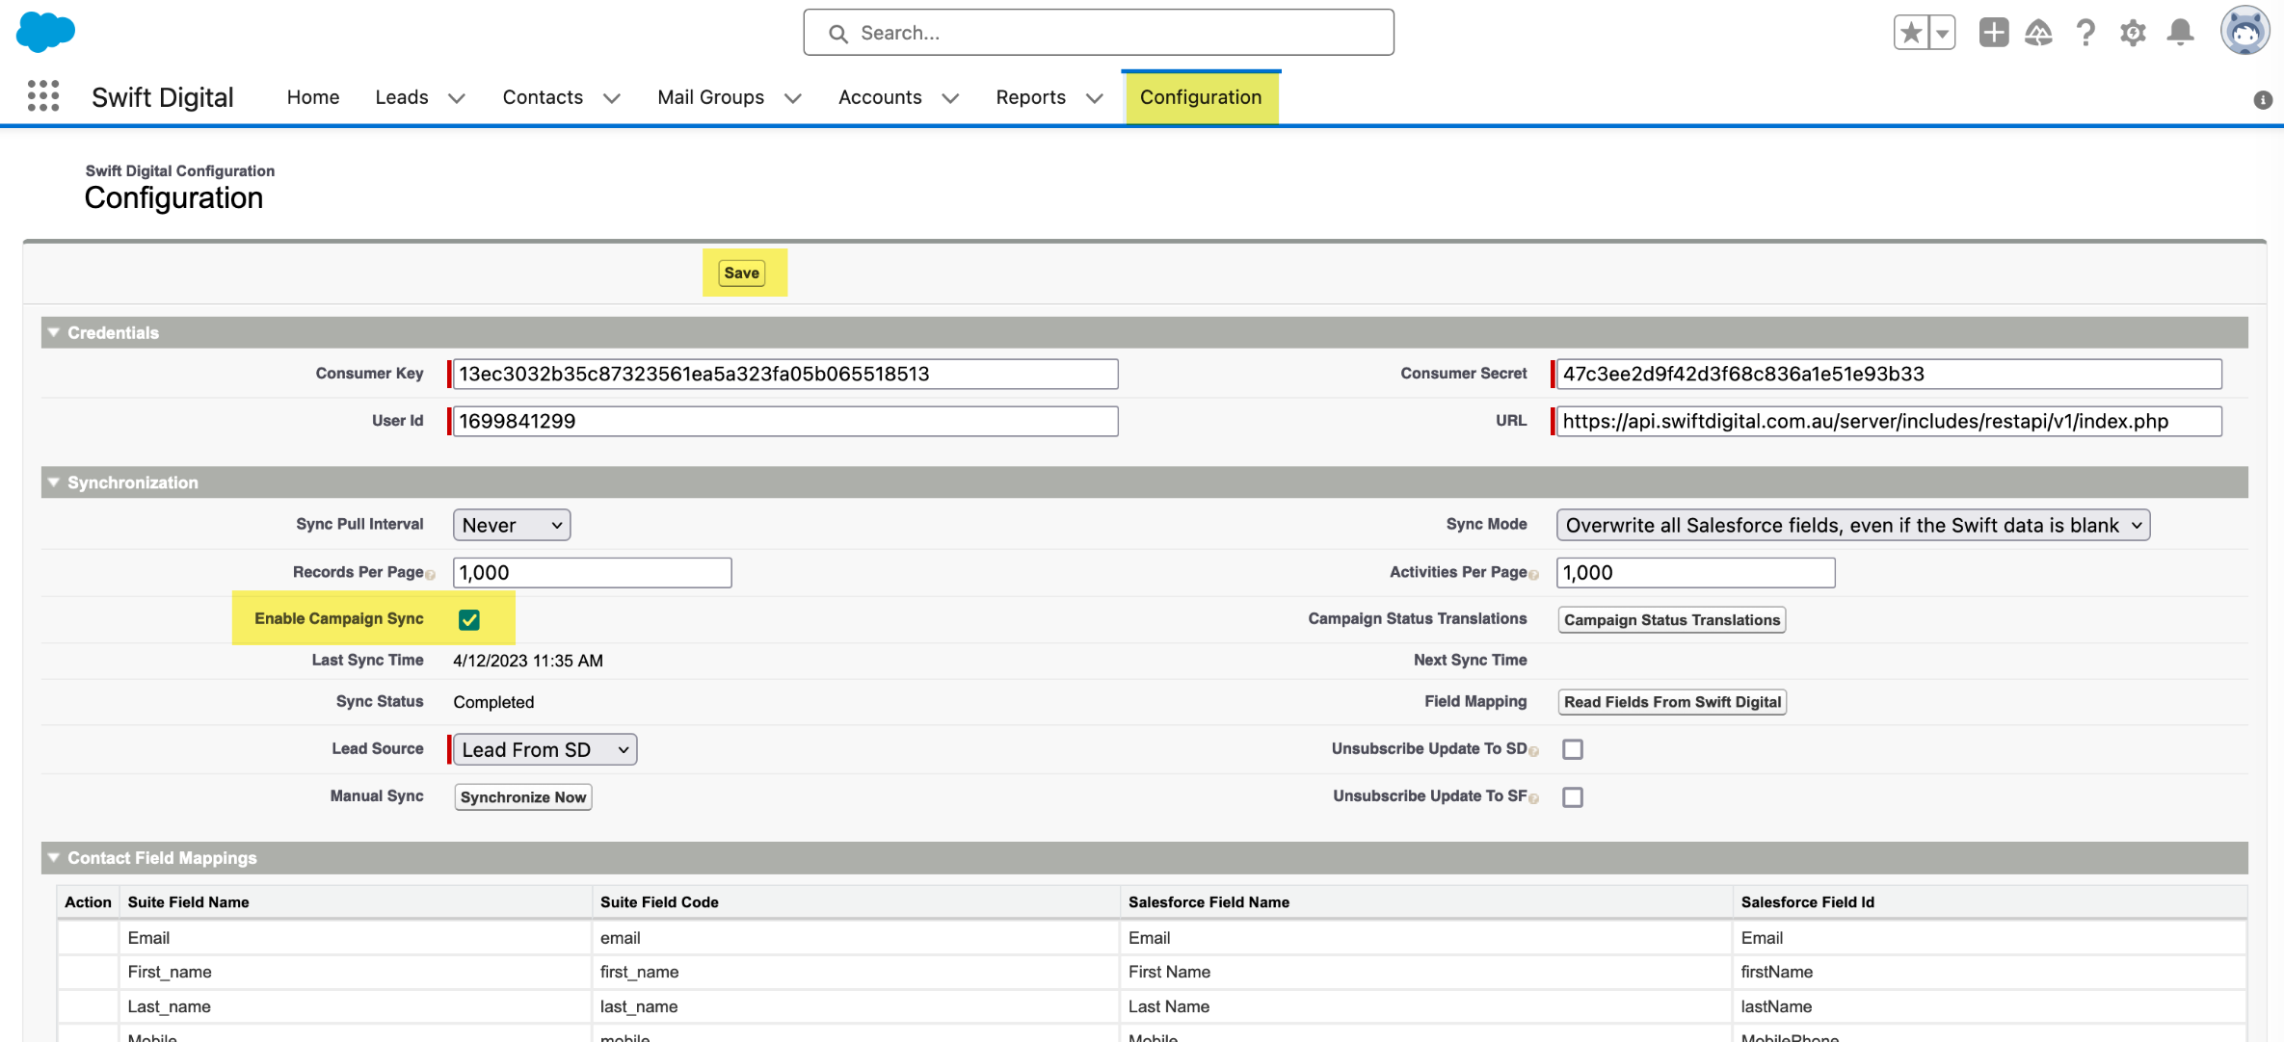
Task: Click the Trailhead guidance icon
Action: click(x=2038, y=33)
